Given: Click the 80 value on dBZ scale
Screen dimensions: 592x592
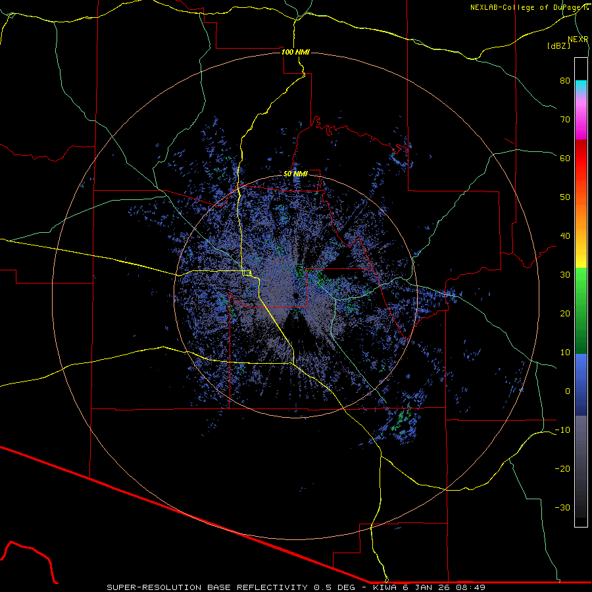Looking at the screenshot, I should [x=565, y=81].
